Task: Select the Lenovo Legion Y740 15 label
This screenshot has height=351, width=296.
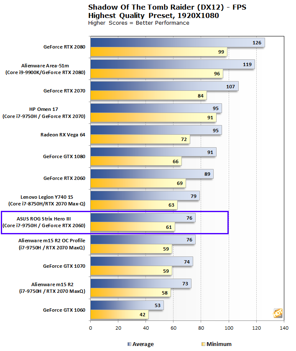Action: tap(47, 200)
